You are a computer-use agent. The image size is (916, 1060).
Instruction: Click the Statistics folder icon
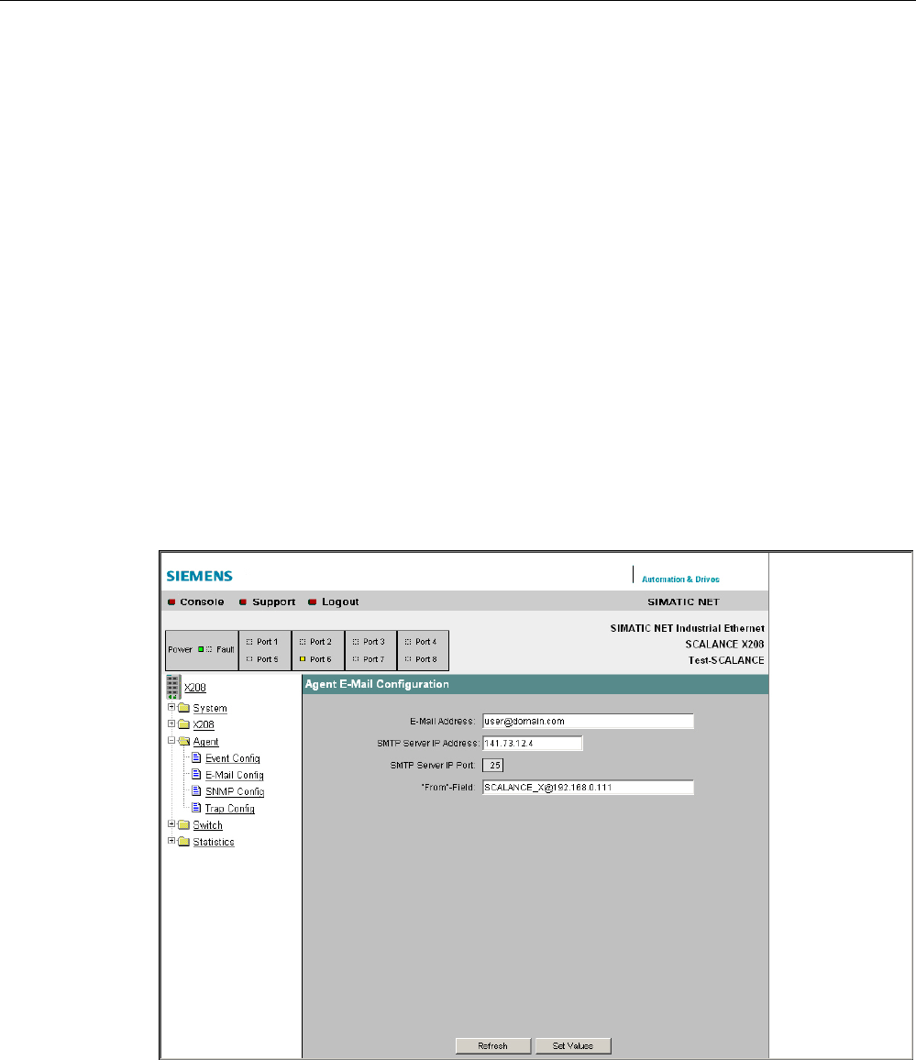pos(183,842)
